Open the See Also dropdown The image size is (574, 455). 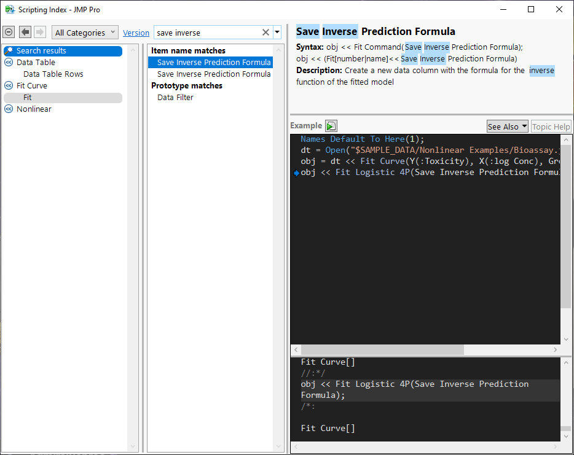(x=507, y=126)
